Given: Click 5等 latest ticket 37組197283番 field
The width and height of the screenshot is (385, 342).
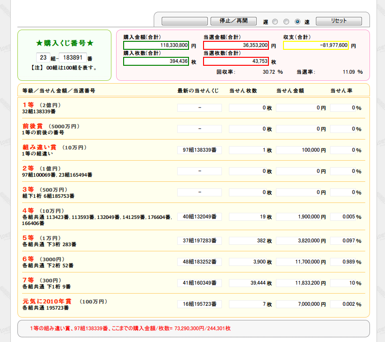Looking at the screenshot, I should (200, 241).
